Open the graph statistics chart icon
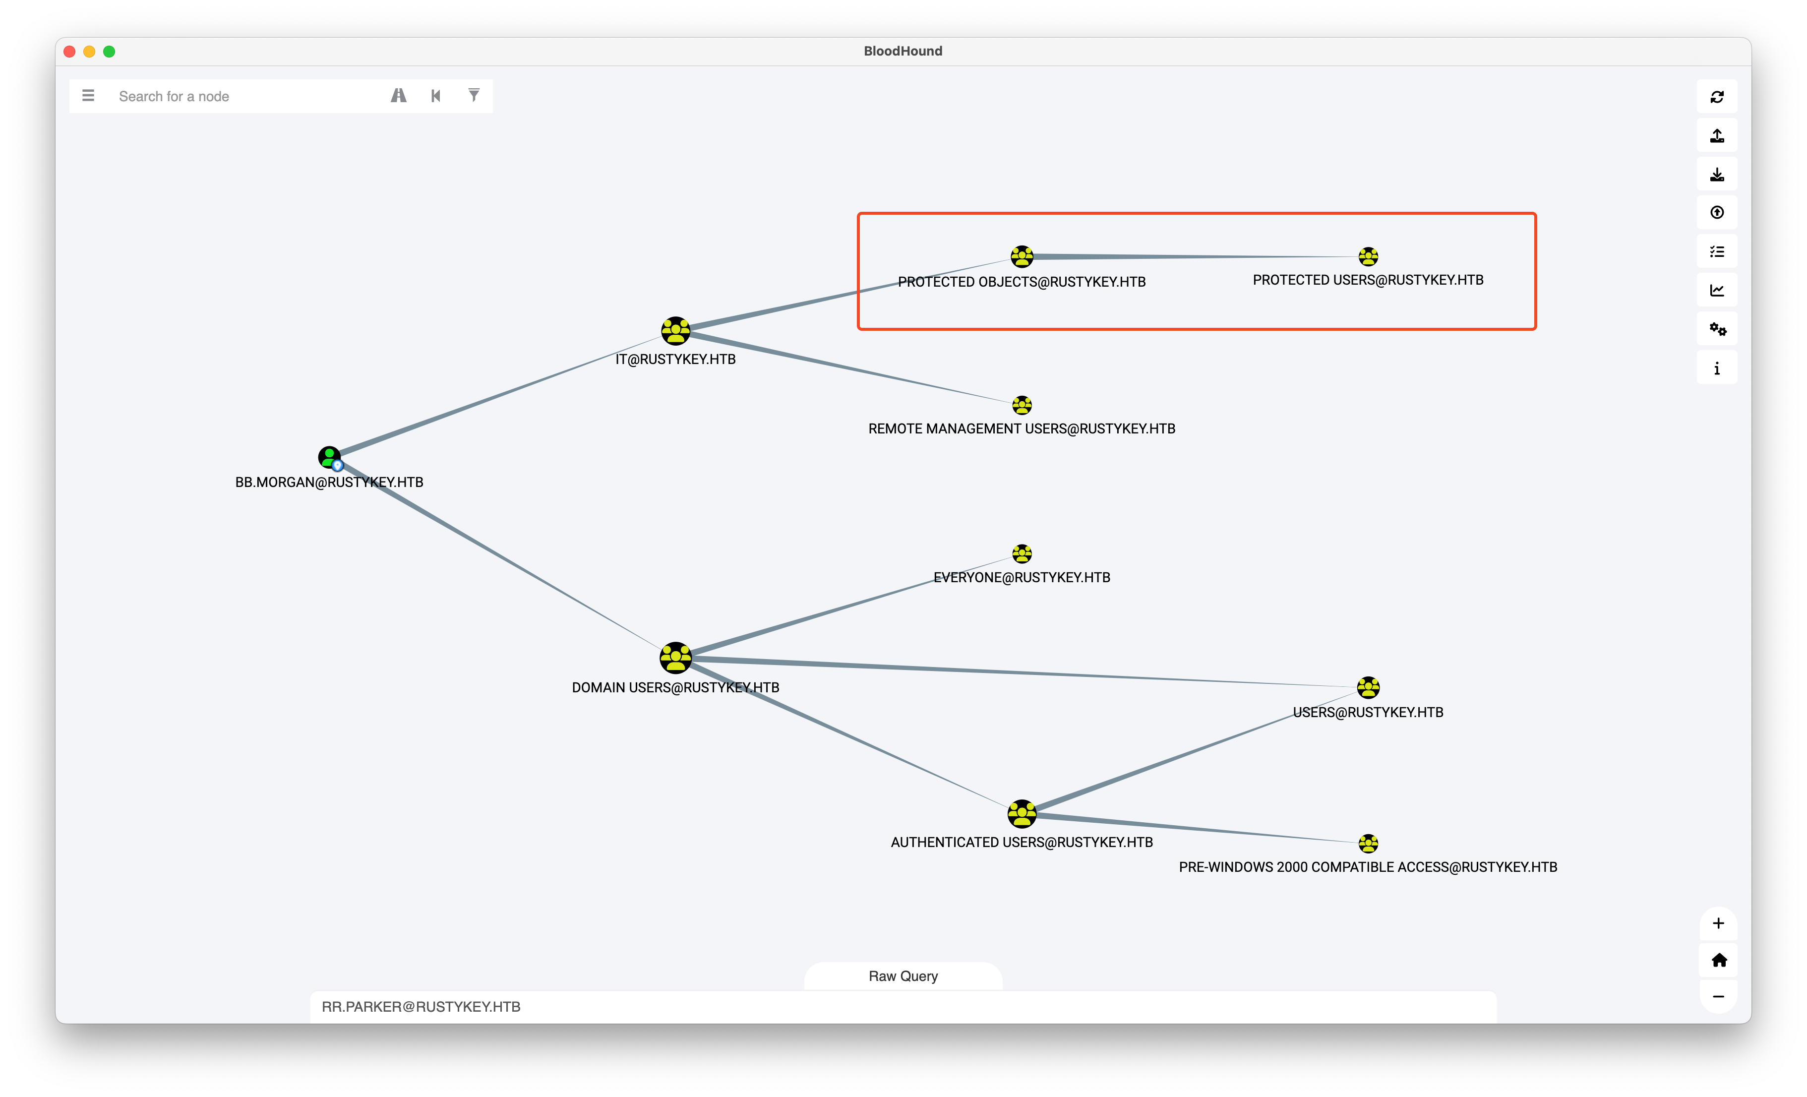 tap(1717, 291)
